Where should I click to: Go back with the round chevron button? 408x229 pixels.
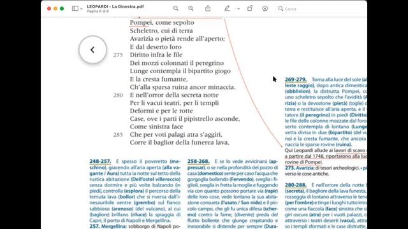(x=92, y=50)
